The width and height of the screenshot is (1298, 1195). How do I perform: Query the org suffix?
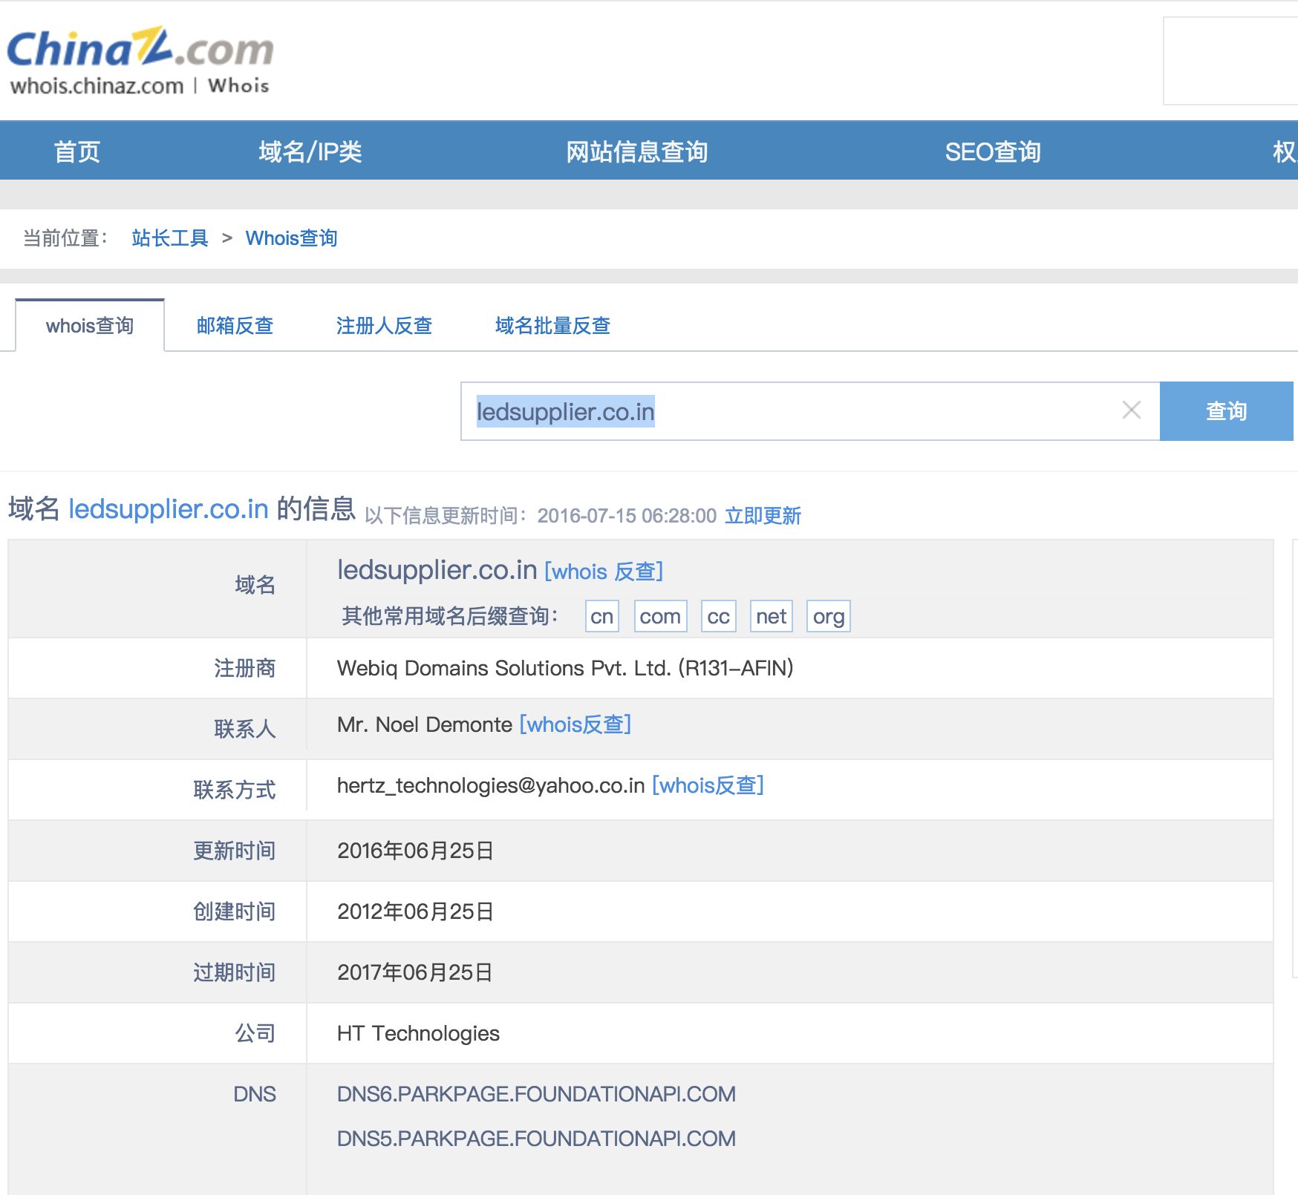829,616
